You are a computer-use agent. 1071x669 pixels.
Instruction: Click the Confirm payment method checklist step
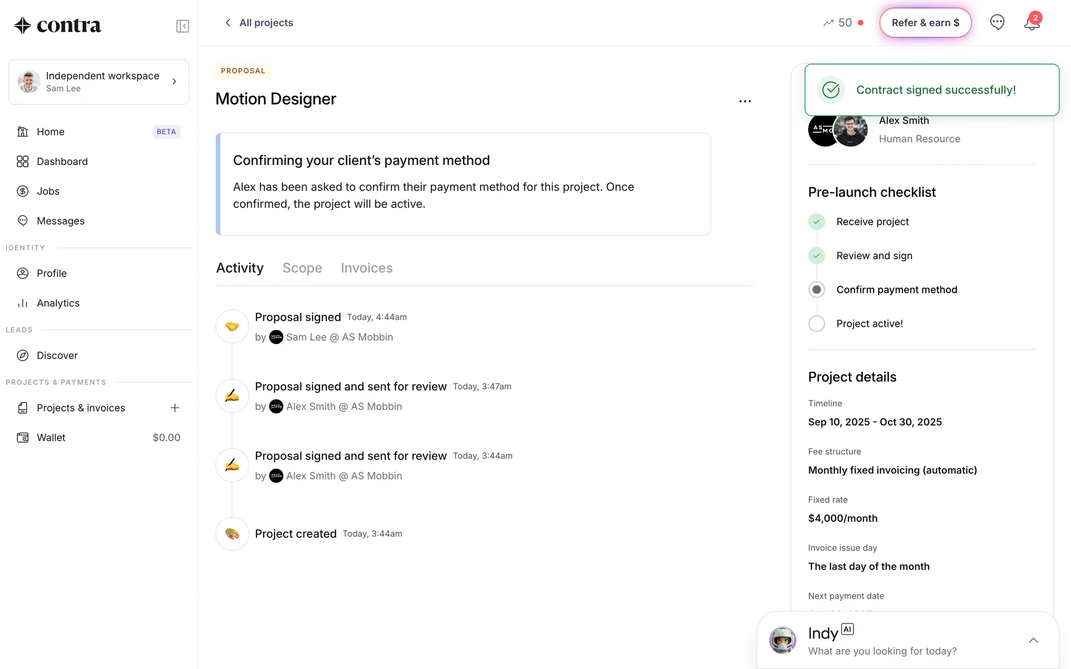click(x=896, y=290)
